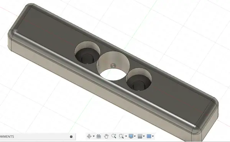This screenshot has height=142, width=230.
Task: Expand the Viewports dropdown arrow
Action: tap(153, 136)
